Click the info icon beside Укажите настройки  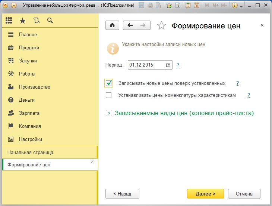pyautogui.click(x=113, y=49)
